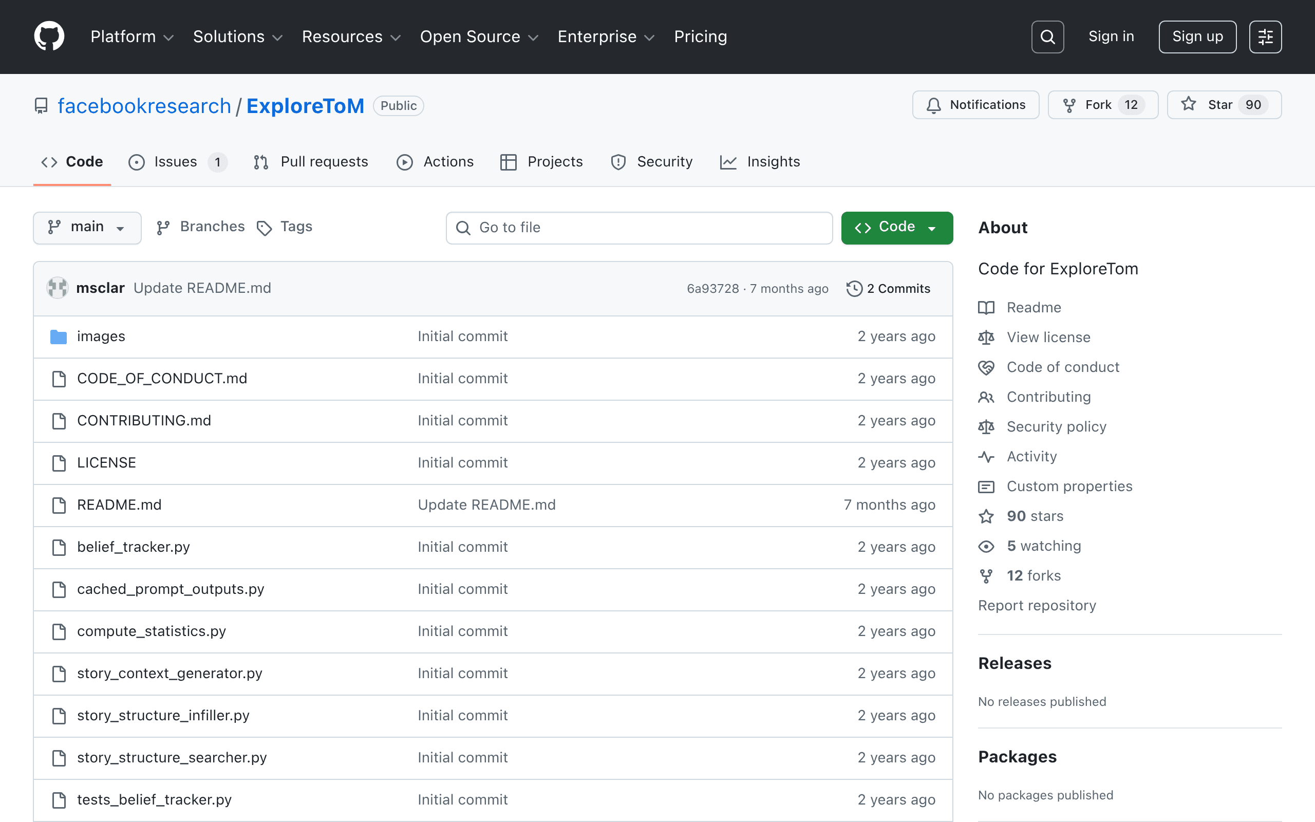Open the msclar author profile link
Screen dimensions: 1315x822
click(x=101, y=288)
